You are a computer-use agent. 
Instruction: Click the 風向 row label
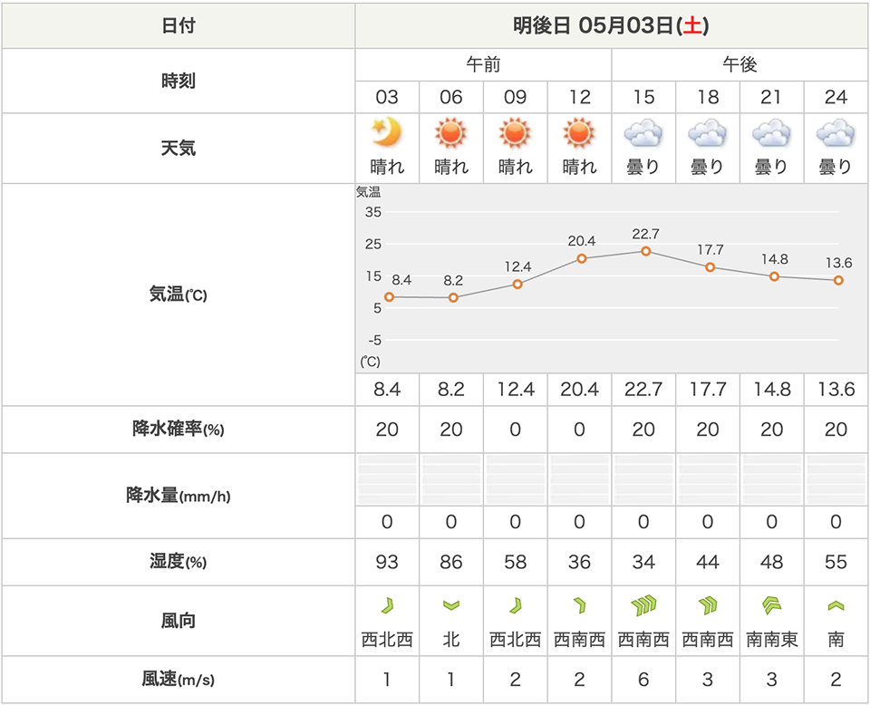(179, 621)
